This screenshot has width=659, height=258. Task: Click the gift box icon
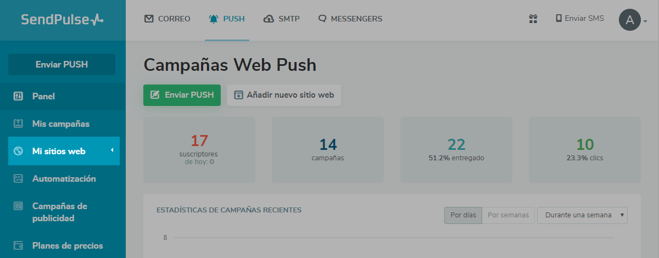(x=533, y=19)
